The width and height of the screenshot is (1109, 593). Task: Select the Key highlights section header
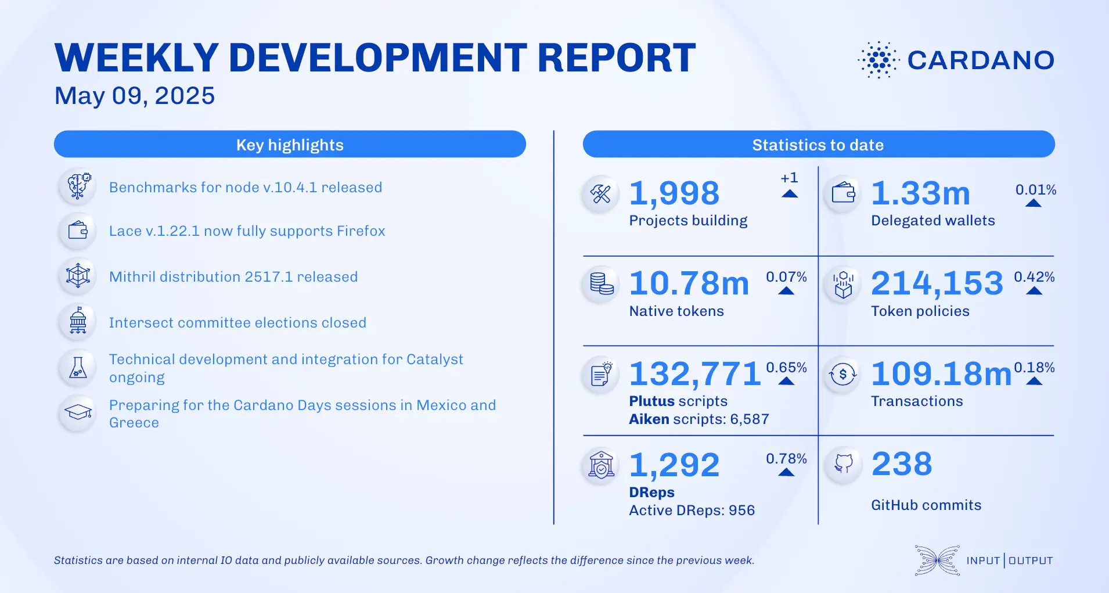coord(289,144)
